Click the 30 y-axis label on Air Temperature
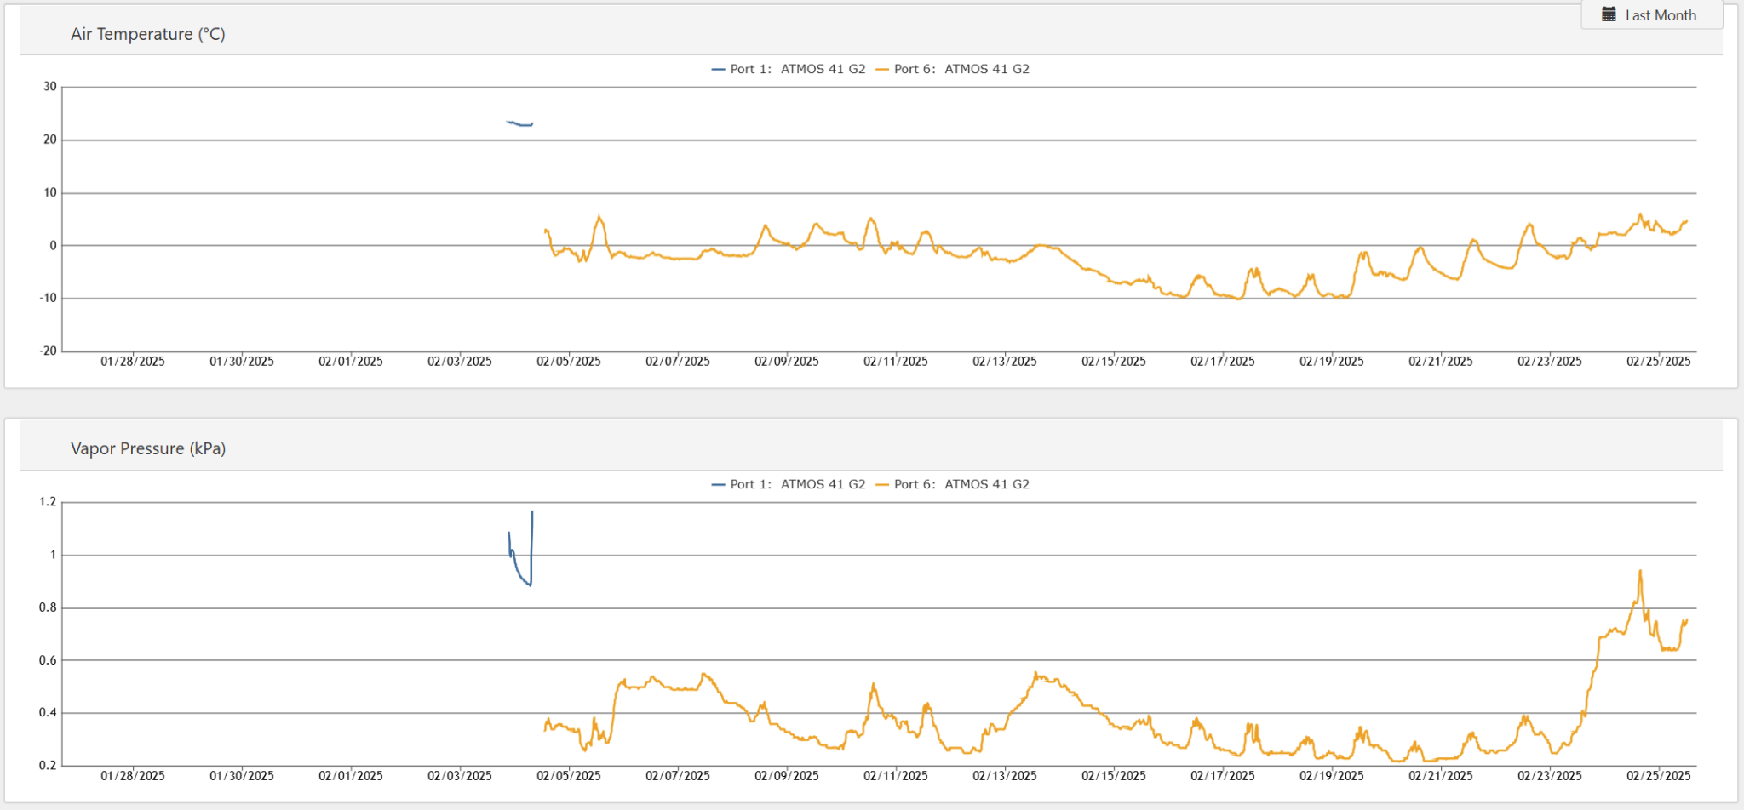Image resolution: width=1744 pixels, height=810 pixels. (x=50, y=87)
